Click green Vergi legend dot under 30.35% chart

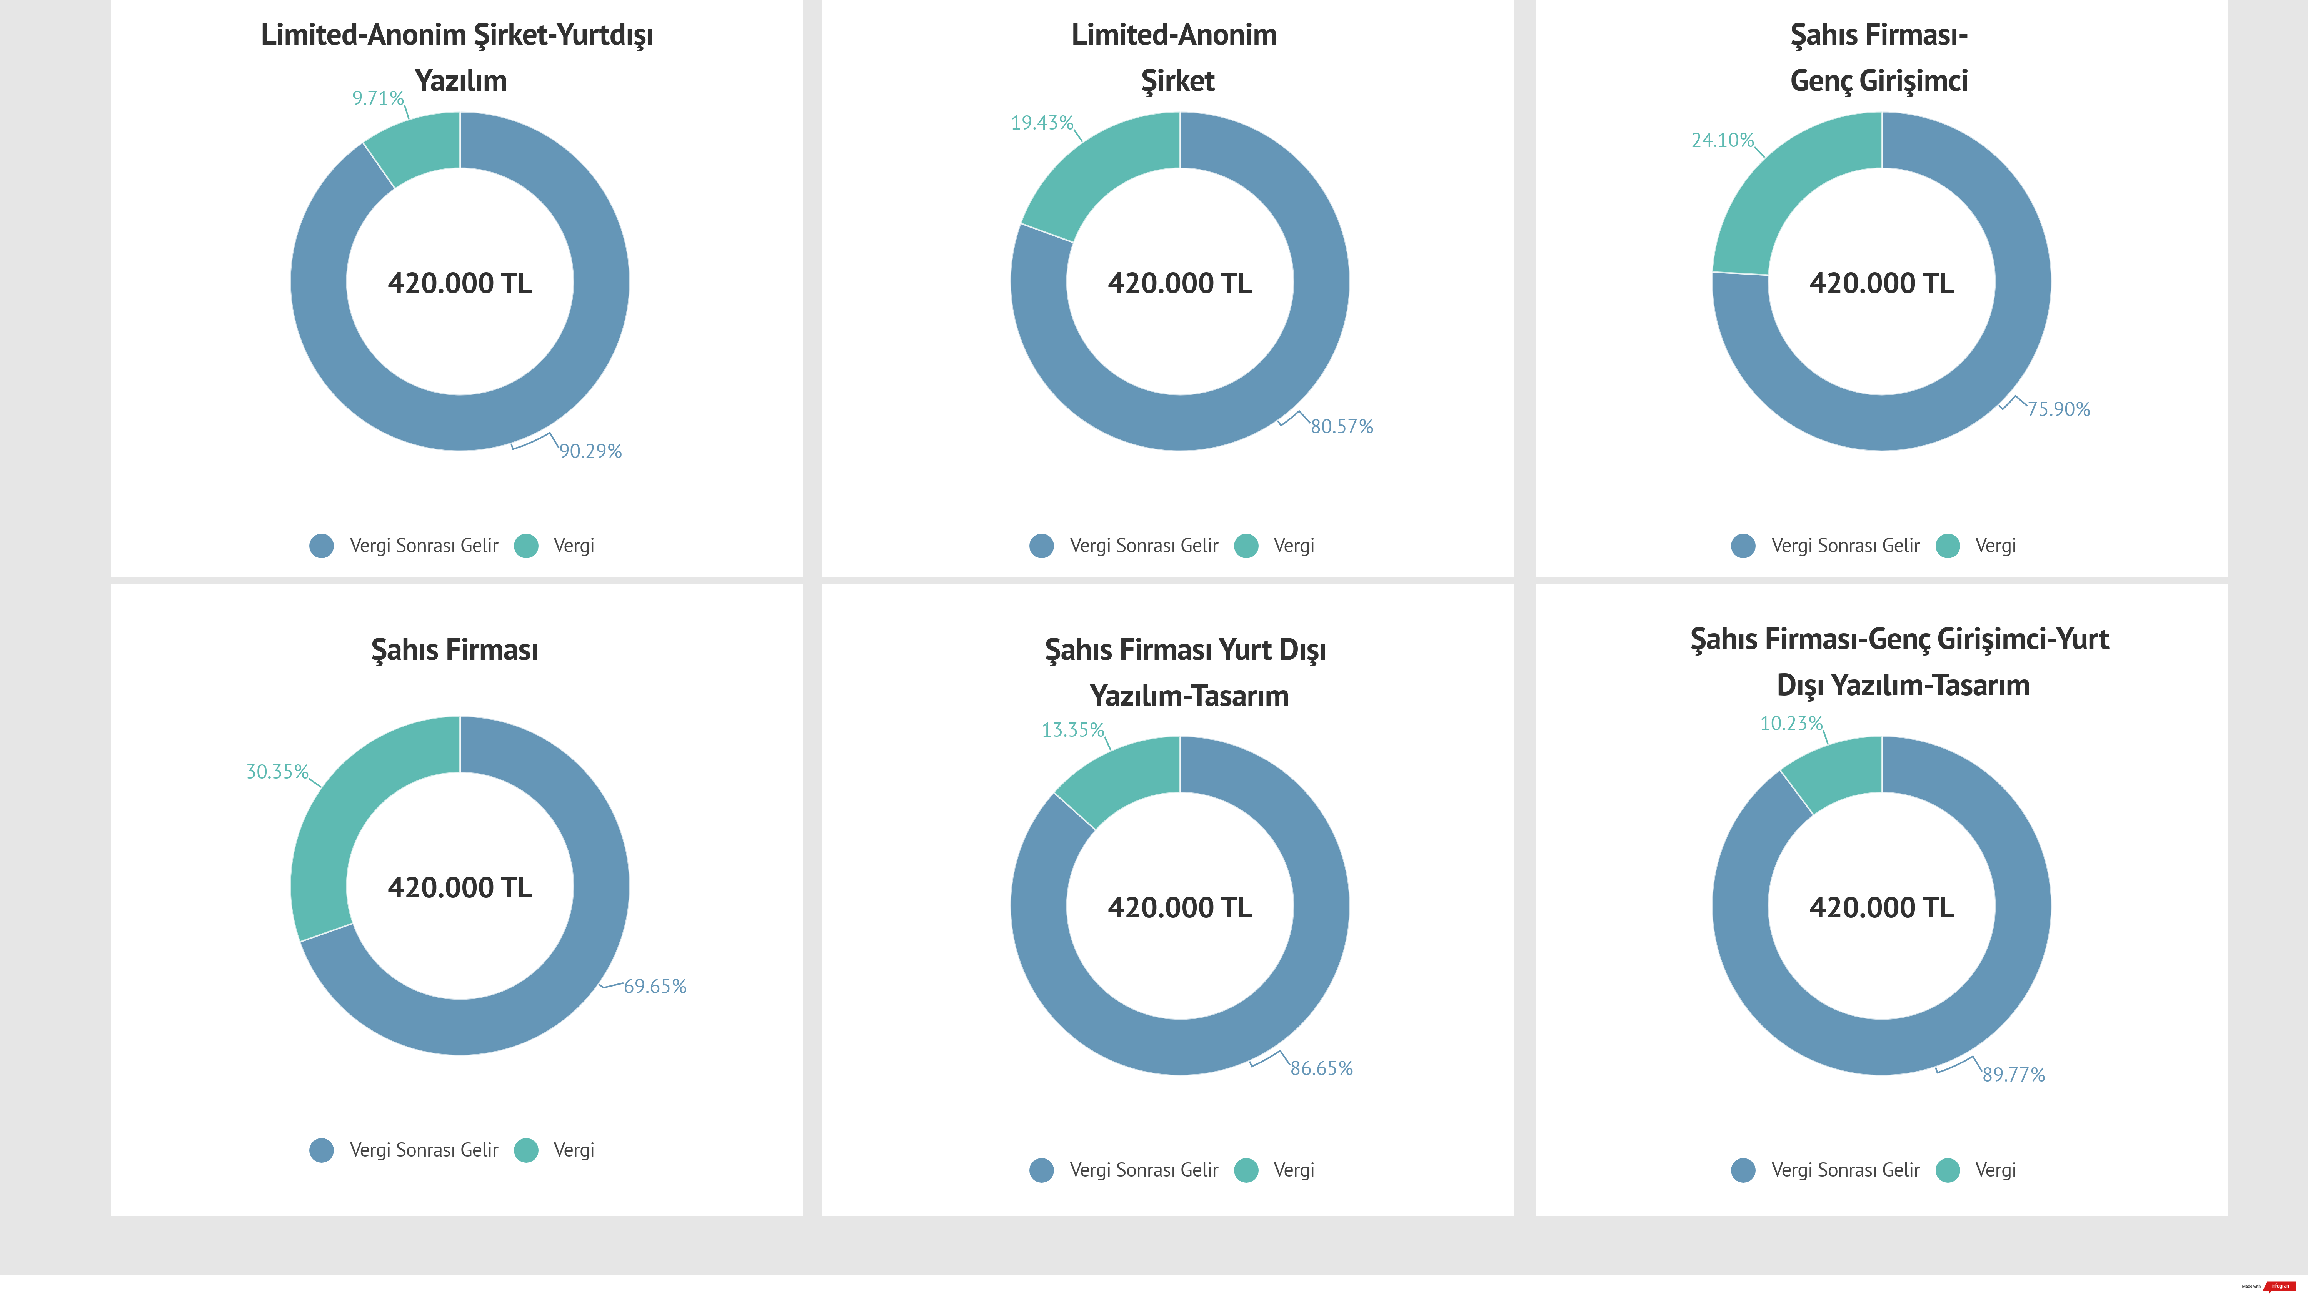(x=526, y=1150)
